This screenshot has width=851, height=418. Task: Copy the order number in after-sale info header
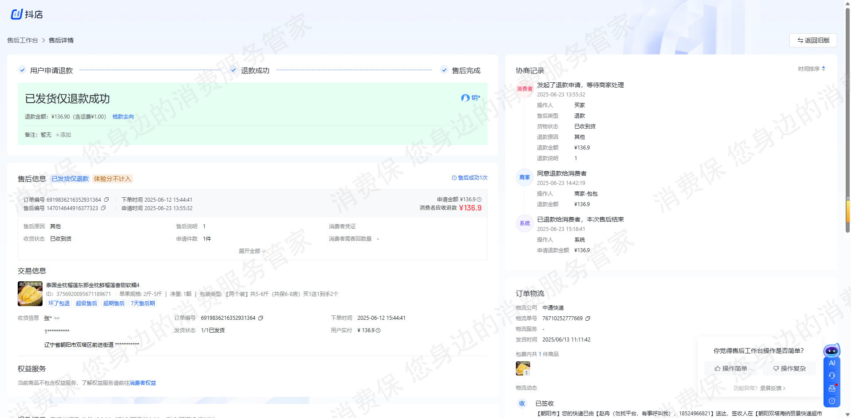pyautogui.click(x=106, y=200)
